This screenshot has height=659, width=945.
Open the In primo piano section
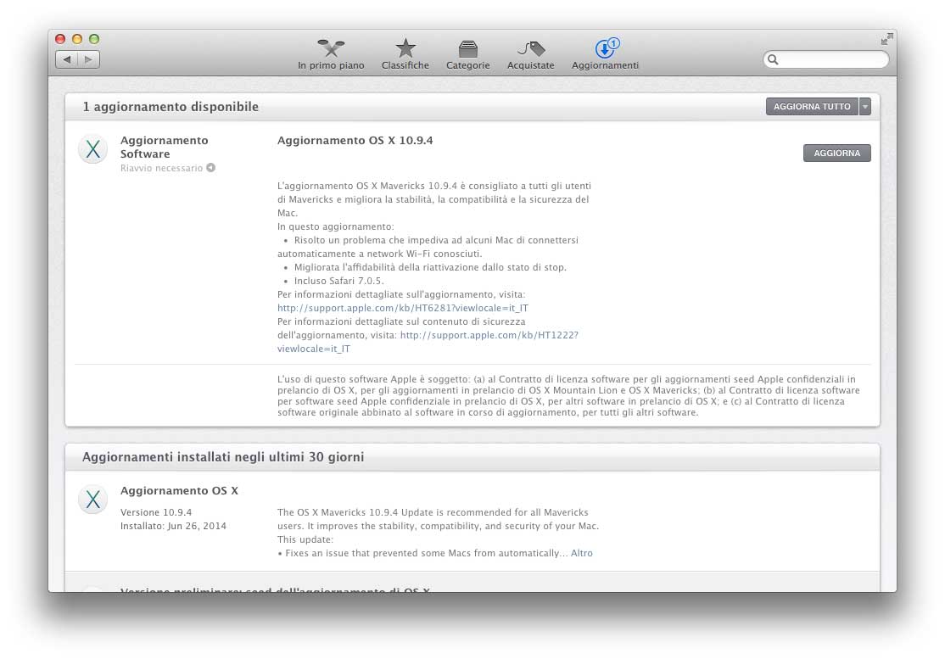pos(331,54)
